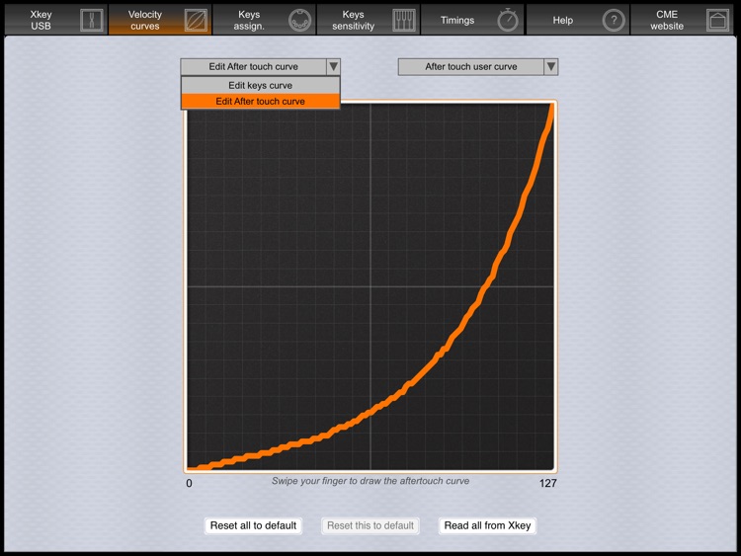The width and height of the screenshot is (741, 556).
Task: Open the After touch user curve combo box
Action: [478, 66]
